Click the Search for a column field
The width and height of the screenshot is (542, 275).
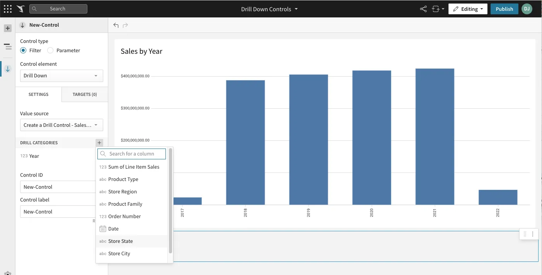click(131, 154)
